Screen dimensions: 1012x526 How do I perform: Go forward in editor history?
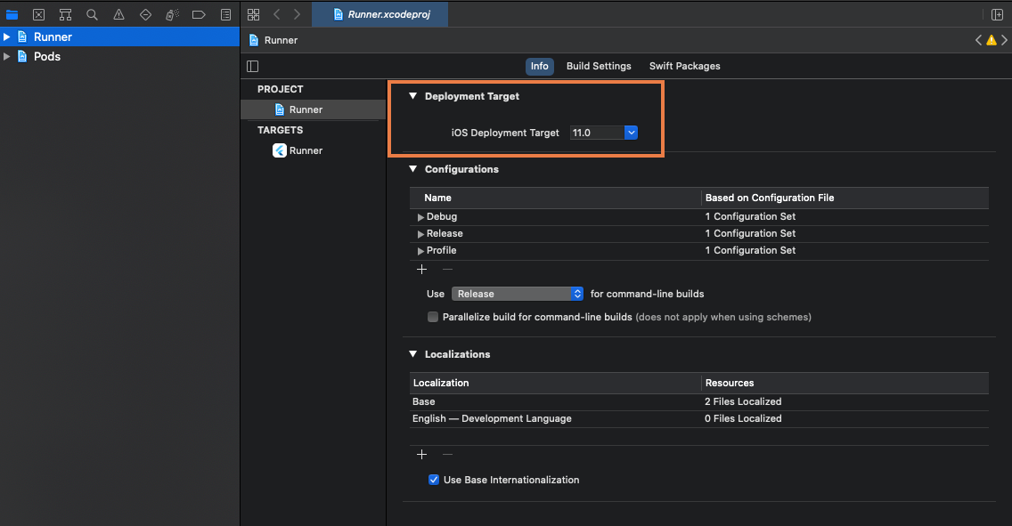(297, 14)
